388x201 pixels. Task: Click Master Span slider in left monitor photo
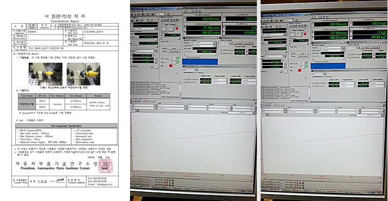pos(171,38)
